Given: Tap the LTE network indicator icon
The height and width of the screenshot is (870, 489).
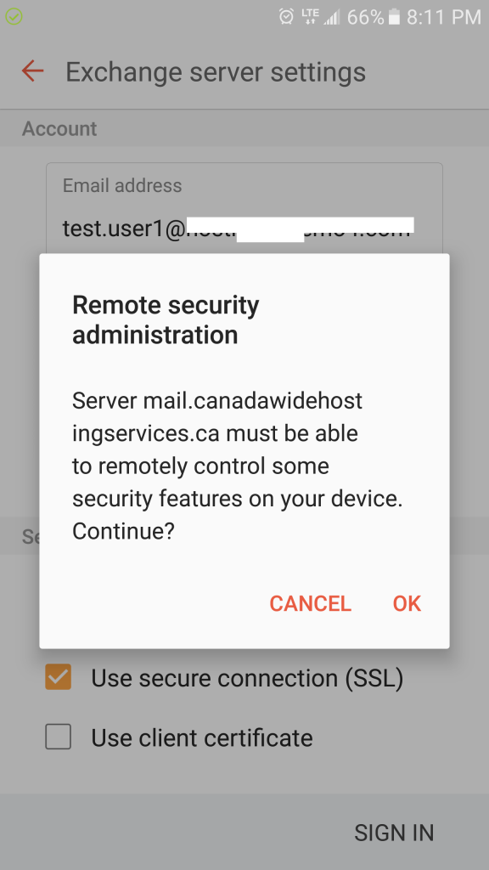Looking at the screenshot, I should point(309,17).
